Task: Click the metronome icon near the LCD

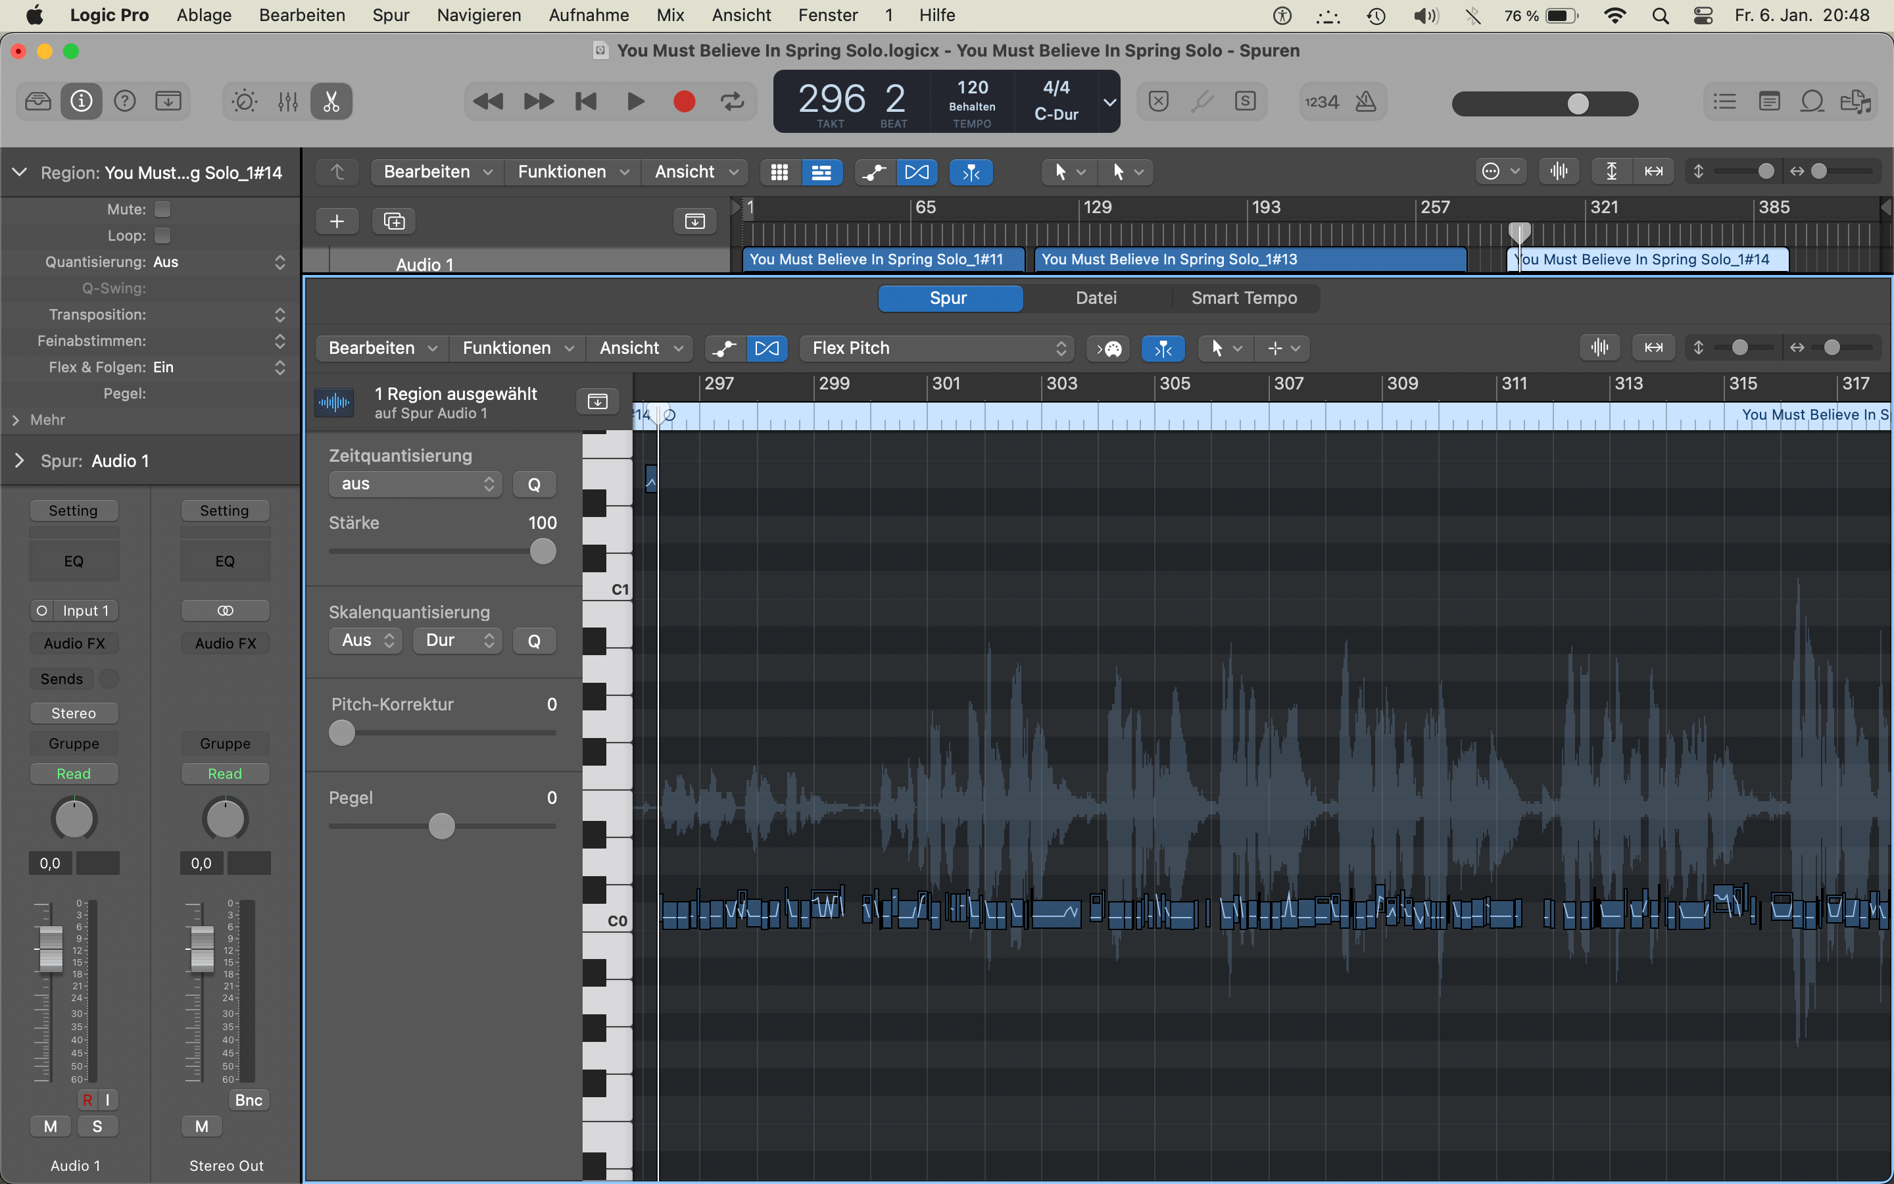Action: point(1366,101)
